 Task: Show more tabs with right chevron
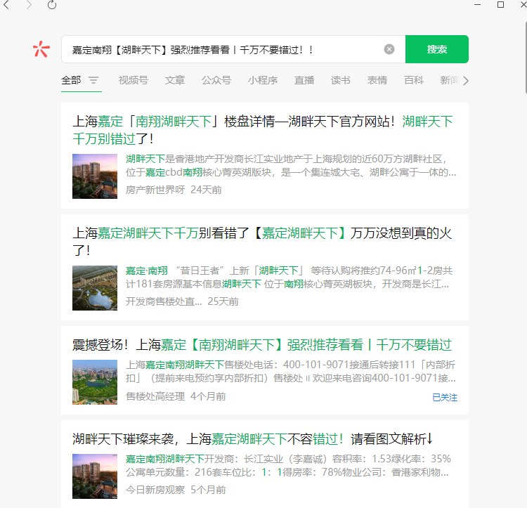tap(465, 81)
